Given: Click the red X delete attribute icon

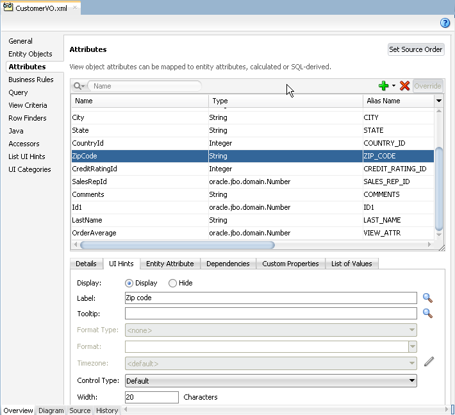Looking at the screenshot, I should tap(404, 86).
